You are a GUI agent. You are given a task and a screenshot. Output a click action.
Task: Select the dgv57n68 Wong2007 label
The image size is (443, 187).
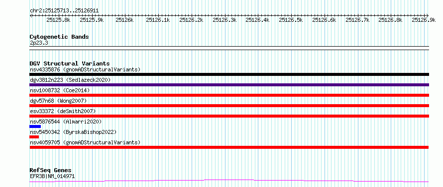(58, 101)
